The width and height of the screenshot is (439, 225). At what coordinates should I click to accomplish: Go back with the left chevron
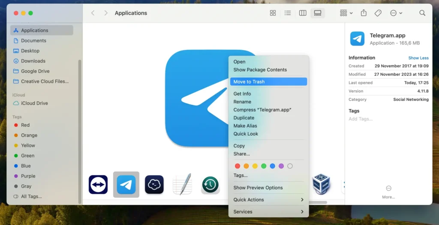(93, 13)
